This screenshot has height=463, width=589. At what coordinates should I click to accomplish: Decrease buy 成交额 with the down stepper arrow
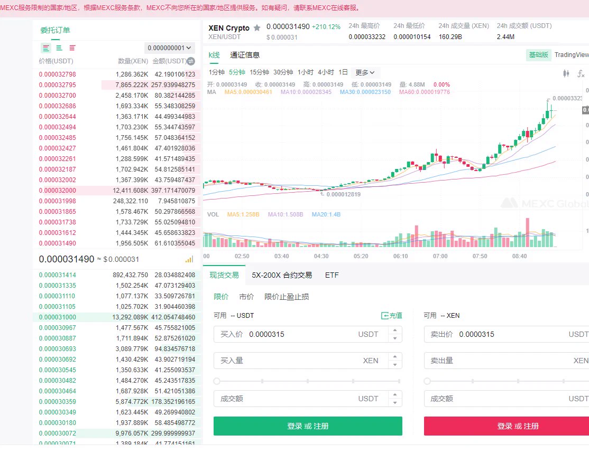(x=395, y=403)
